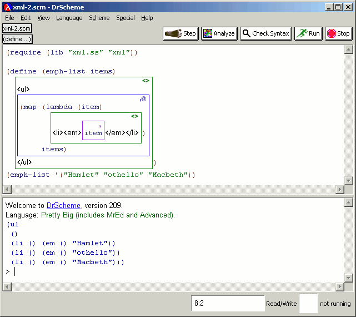Click the </em></li> closing tags

click(x=122, y=132)
